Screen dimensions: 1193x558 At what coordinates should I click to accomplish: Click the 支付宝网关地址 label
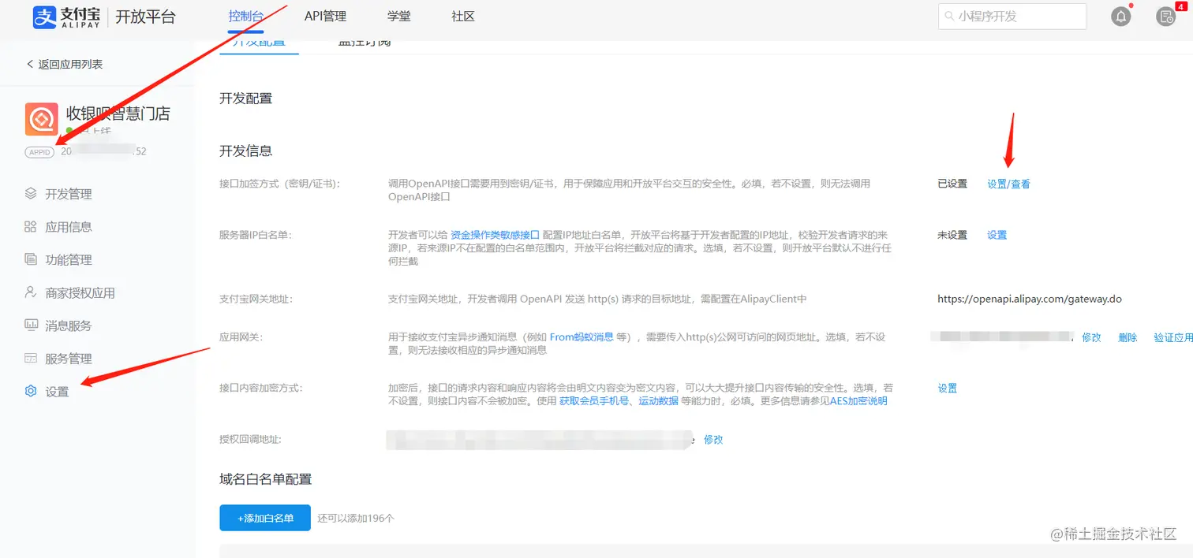point(256,299)
